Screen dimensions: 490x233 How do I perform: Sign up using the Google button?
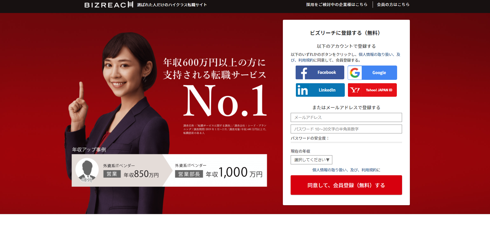coord(372,73)
